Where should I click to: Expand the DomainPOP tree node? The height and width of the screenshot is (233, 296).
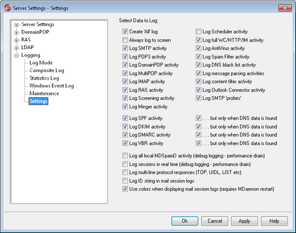[17, 32]
